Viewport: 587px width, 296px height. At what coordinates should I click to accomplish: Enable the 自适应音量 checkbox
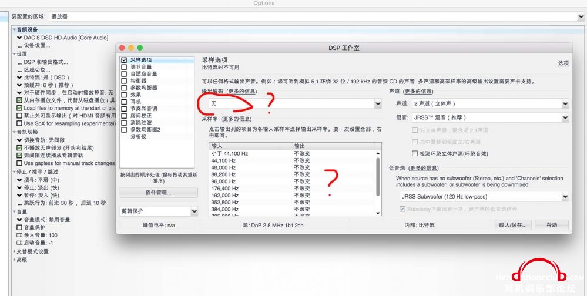click(124, 74)
